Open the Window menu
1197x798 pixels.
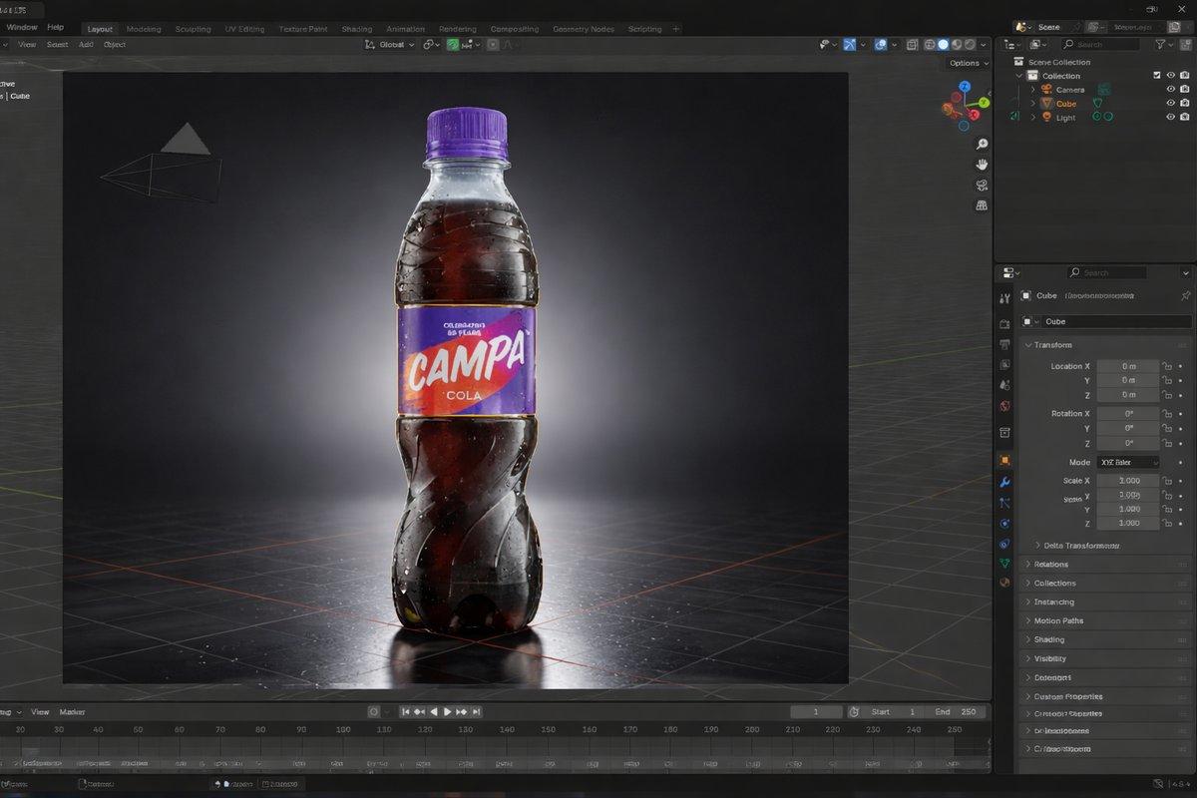(22, 27)
